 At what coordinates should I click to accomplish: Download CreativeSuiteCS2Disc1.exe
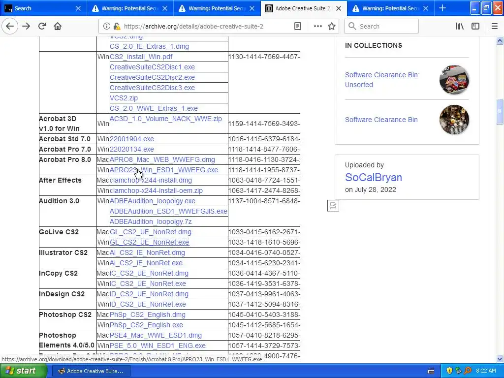pyautogui.click(x=153, y=67)
